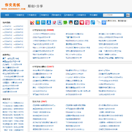The height and width of the screenshot is (132, 132).
Task: Open the ==300字作文 sidebar link
Action: tap(18, 32)
